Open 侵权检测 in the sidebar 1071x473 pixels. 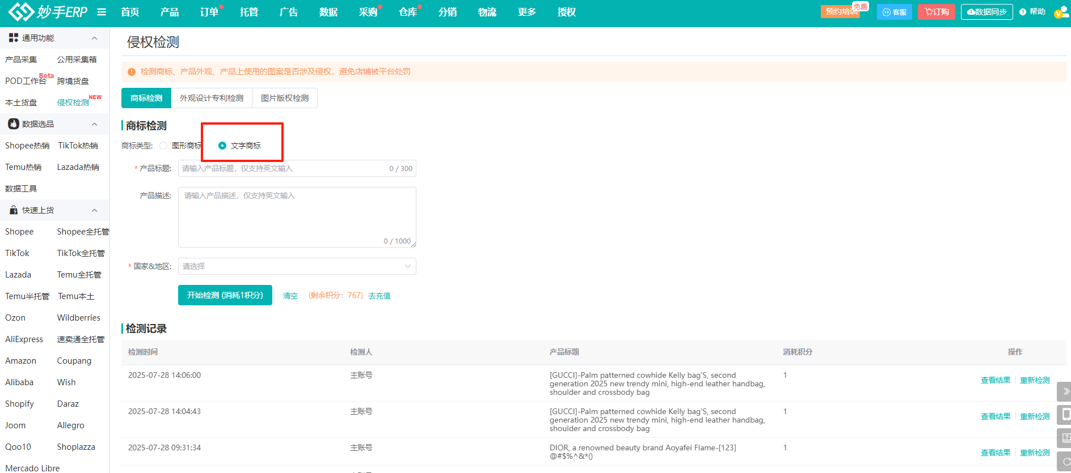point(73,103)
